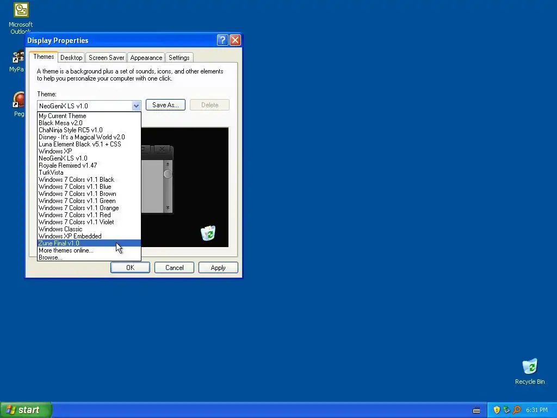Select the Themes tab
Viewport: 557px width, 418px height.
44,57
